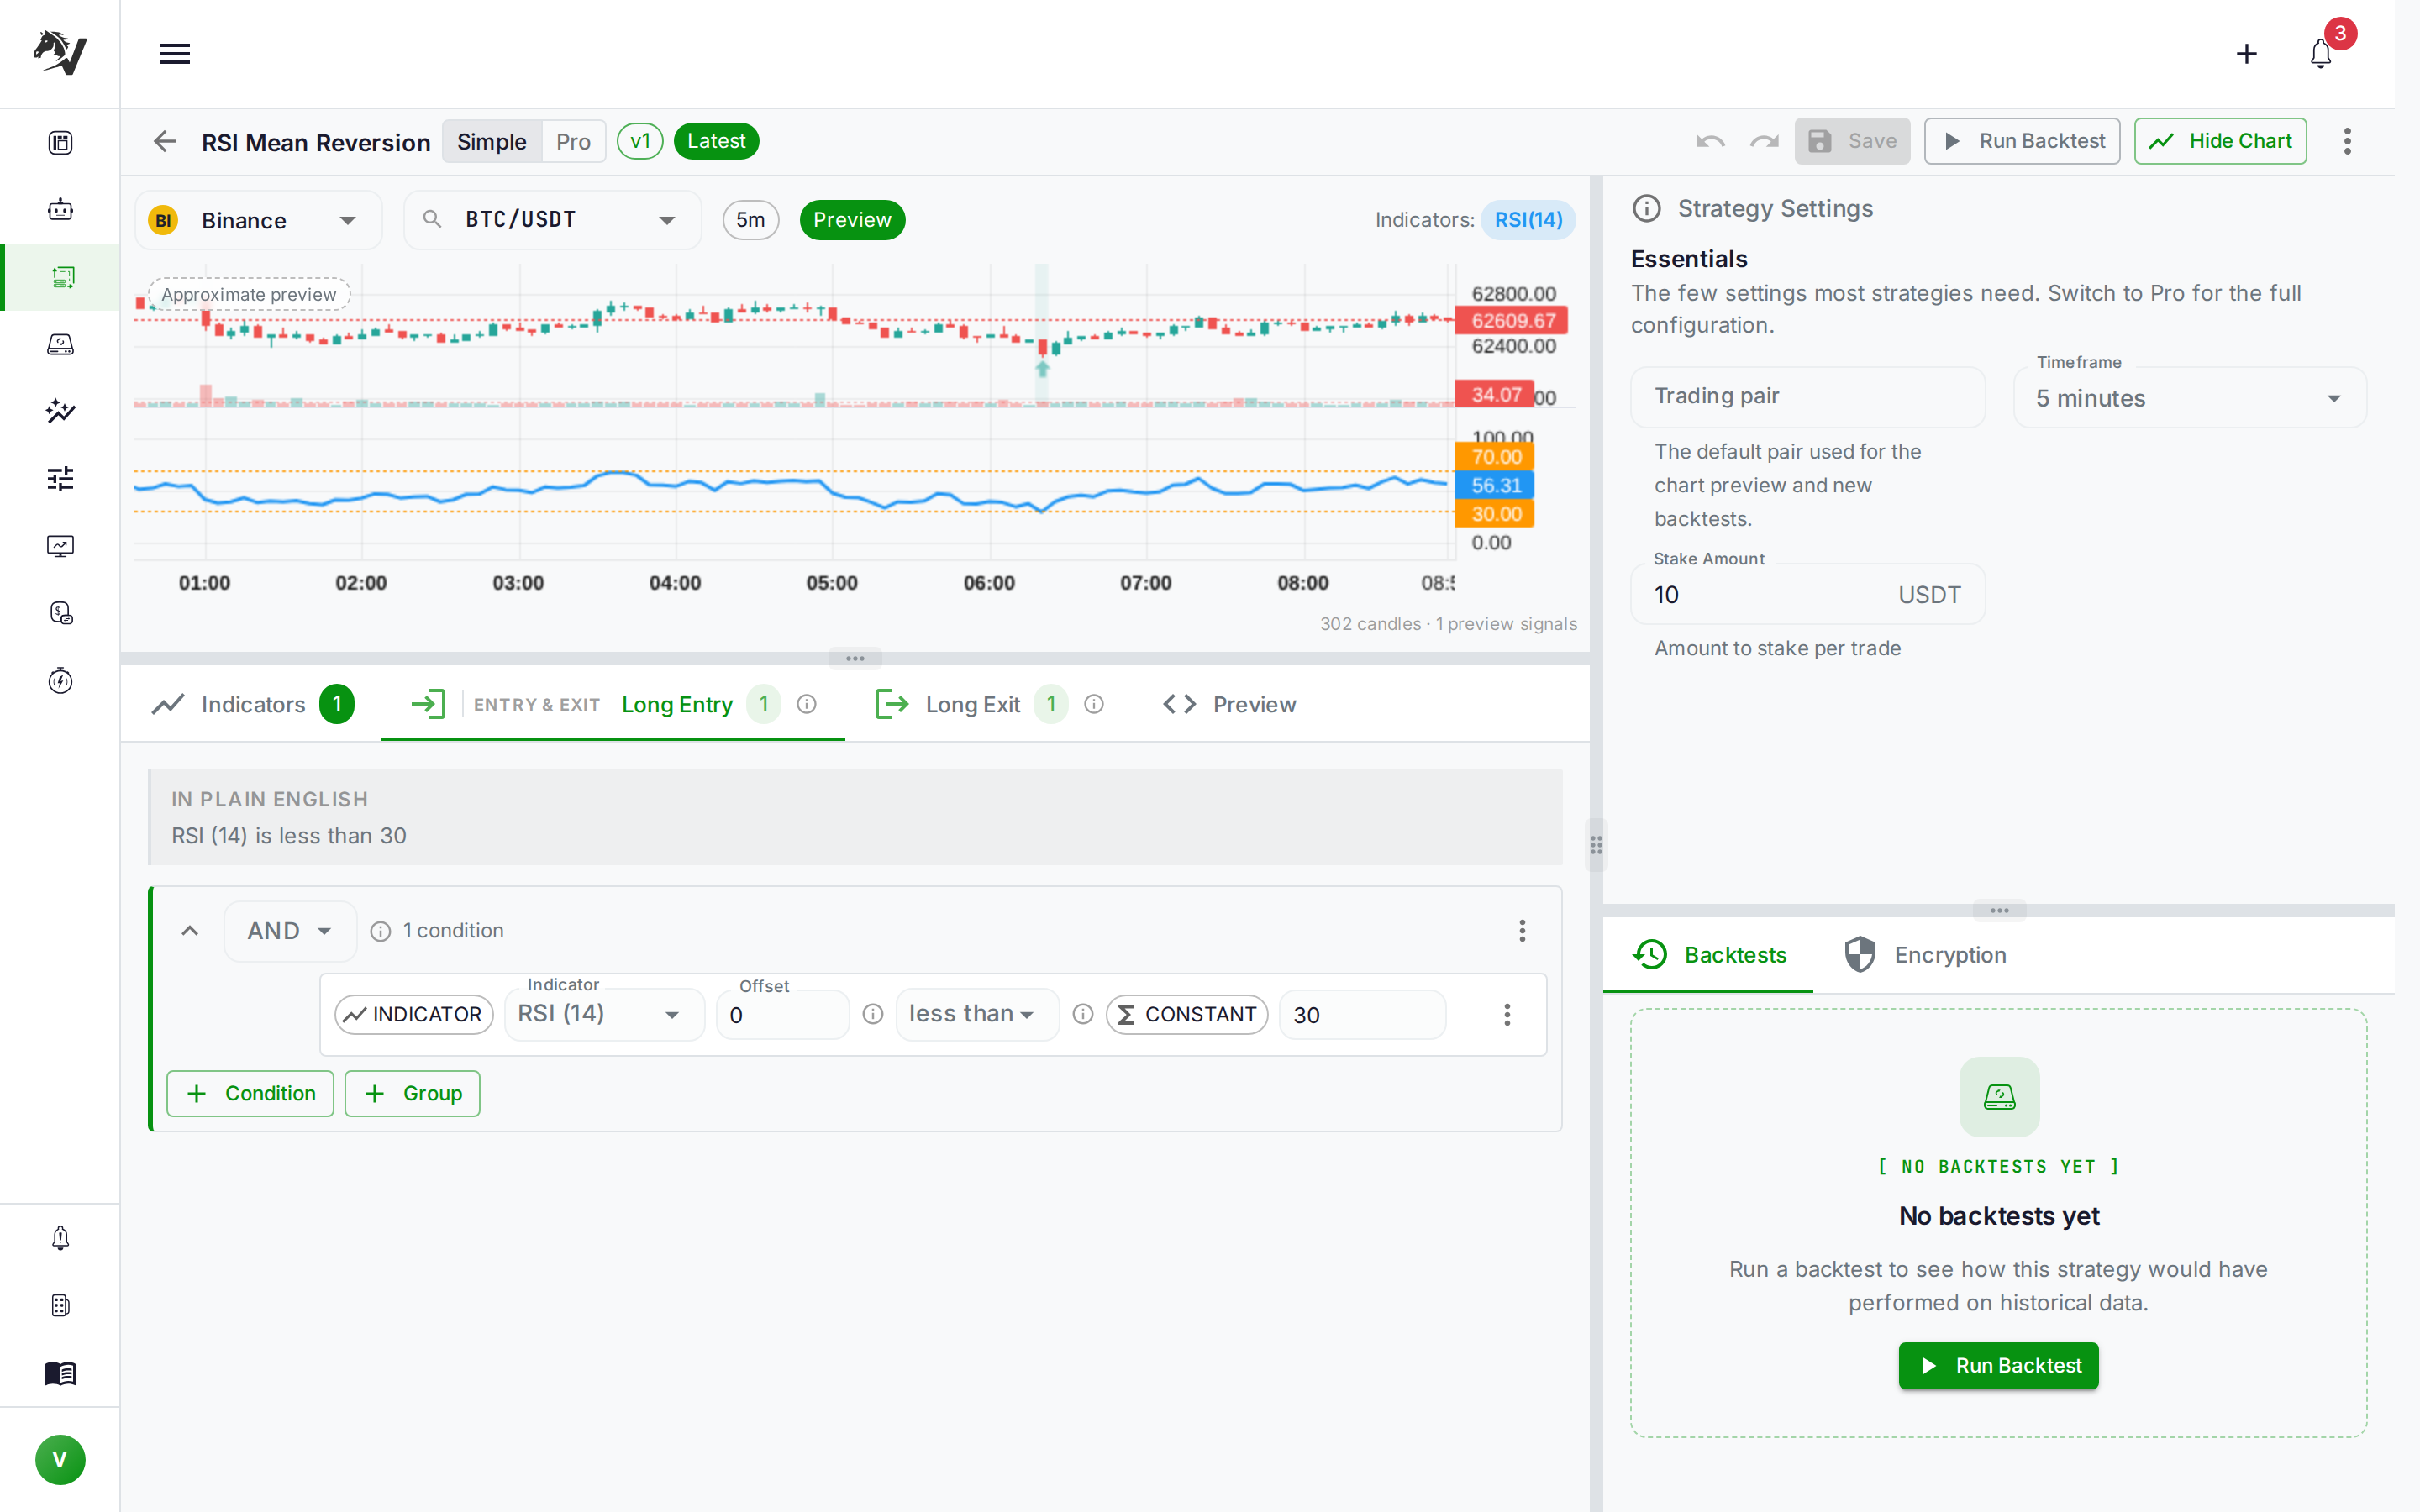Click the Stake Amount input field
Viewport: 2420px width, 1512px height.
click(x=1808, y=595)
